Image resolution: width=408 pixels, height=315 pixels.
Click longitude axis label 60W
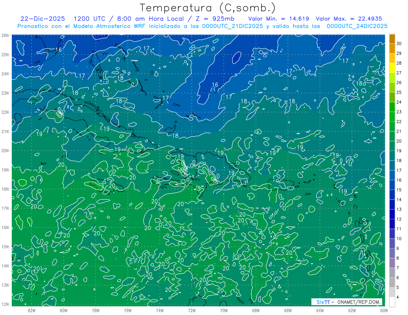[384, 310]
